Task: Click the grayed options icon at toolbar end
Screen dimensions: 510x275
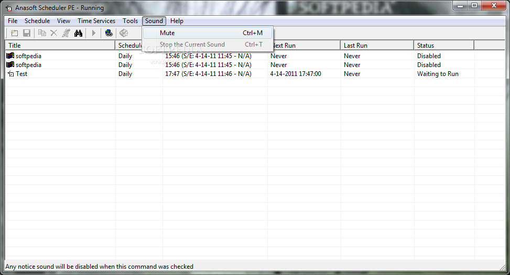Action: [124, 33]
